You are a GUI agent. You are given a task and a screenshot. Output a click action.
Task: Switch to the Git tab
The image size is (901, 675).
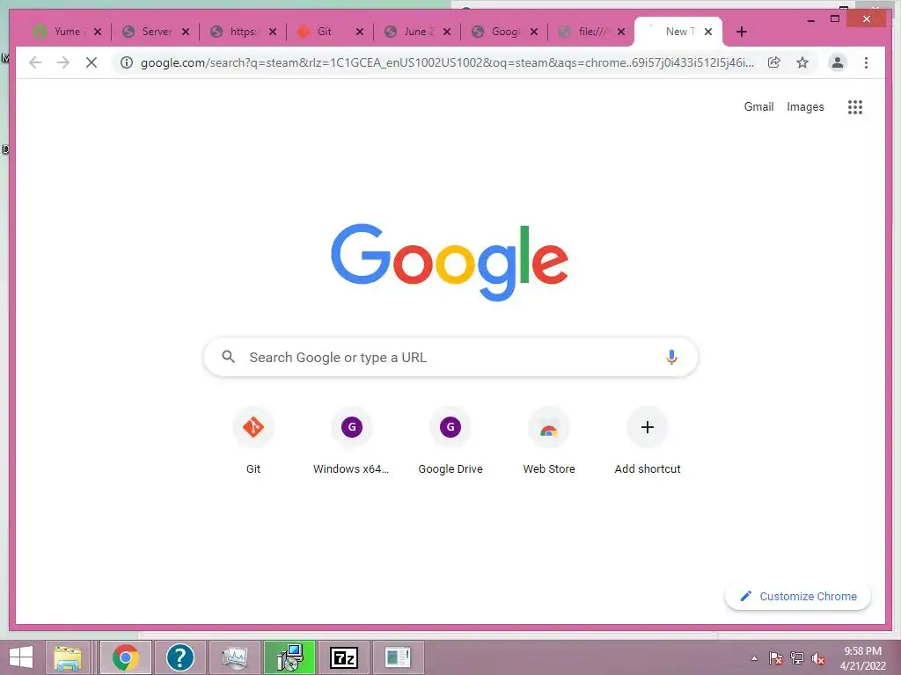[322, 32]
